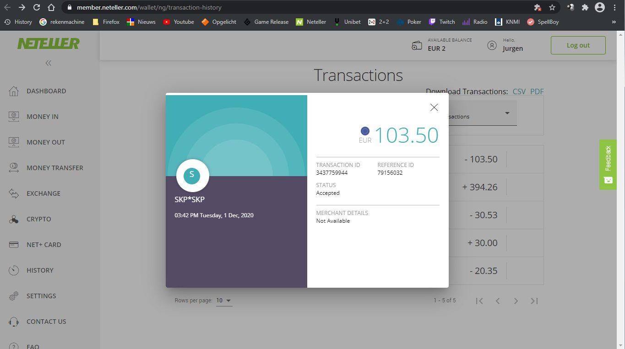
Task: Go to next page of transactions
Action: tap(516, 301)
